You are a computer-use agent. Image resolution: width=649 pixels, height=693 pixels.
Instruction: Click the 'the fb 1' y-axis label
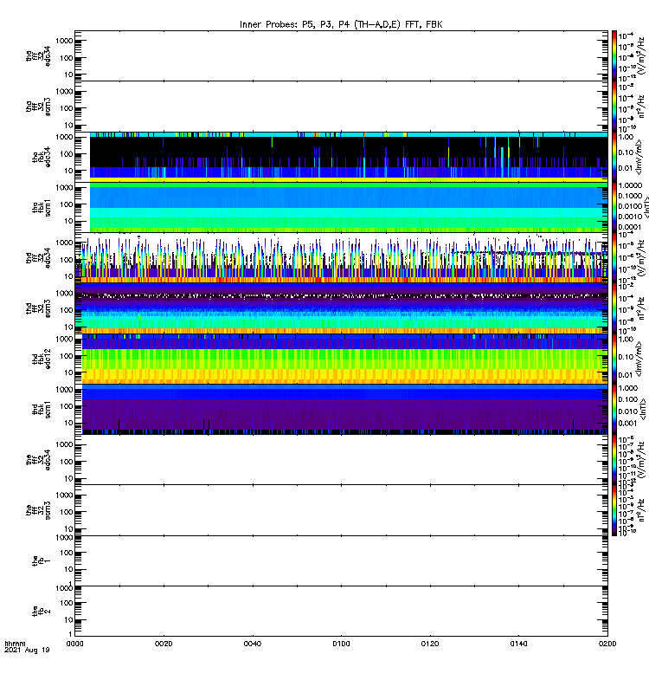coord(42,560)
